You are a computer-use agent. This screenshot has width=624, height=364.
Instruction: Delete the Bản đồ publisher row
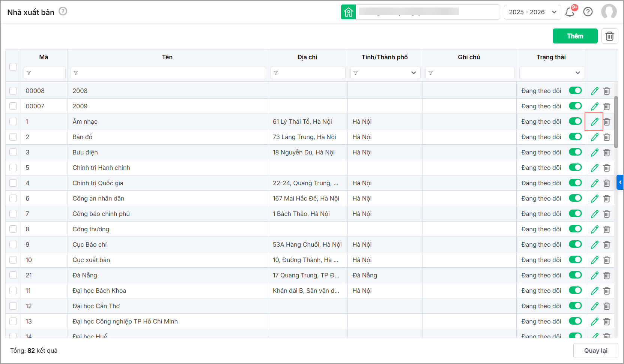tap(607, 137)
